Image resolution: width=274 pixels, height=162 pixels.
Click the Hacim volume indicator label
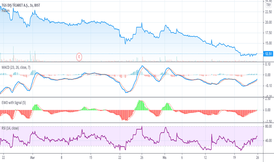[x=6, y=11]
